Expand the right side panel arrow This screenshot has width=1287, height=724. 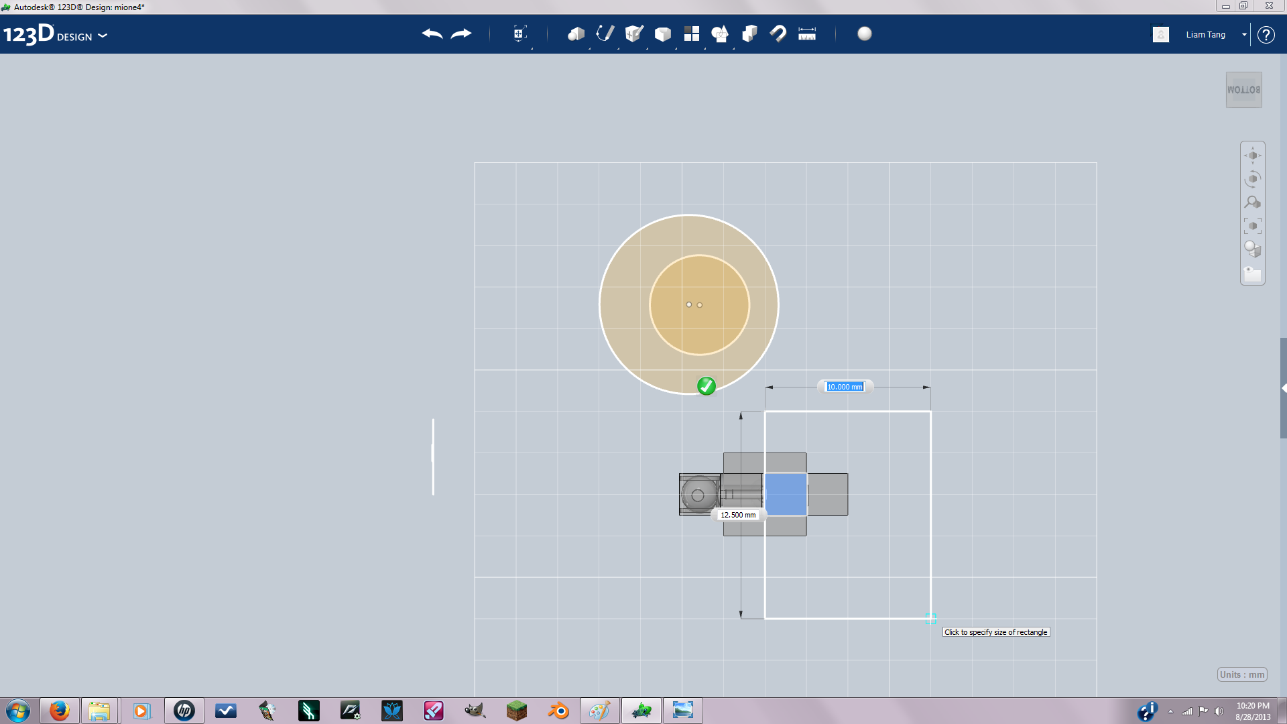click(x=1284, y=388)
